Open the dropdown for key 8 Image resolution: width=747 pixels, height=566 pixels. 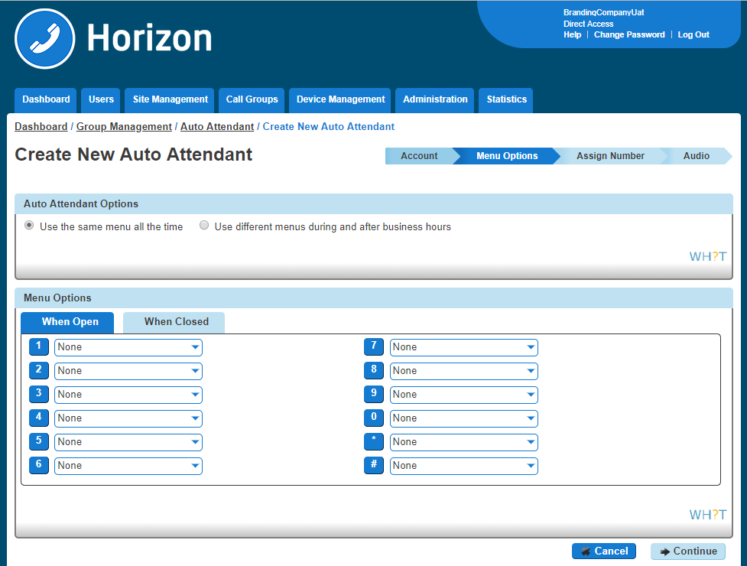[x=463, y=371]
